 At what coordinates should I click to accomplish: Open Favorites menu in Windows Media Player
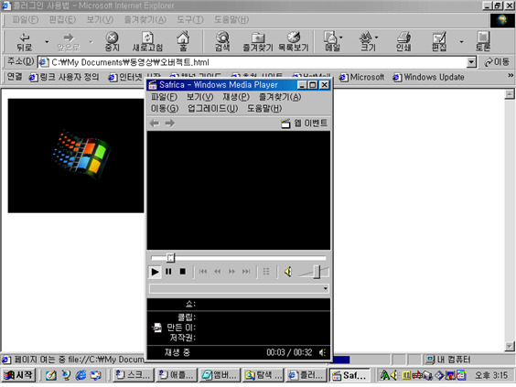click(280, 97)
